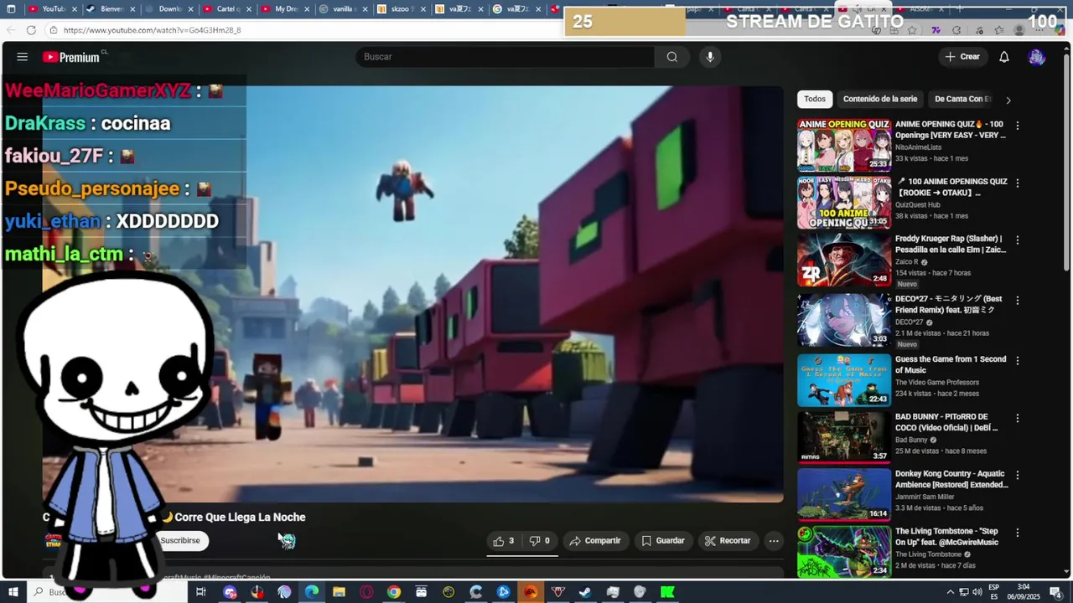Click the search magnifier button
This screenshot has width=1073, height=603.
pos(671,57)
